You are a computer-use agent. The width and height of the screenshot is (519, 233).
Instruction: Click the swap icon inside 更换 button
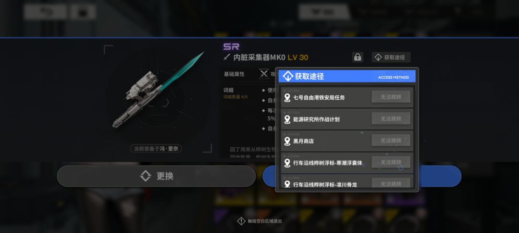(146, 176)
